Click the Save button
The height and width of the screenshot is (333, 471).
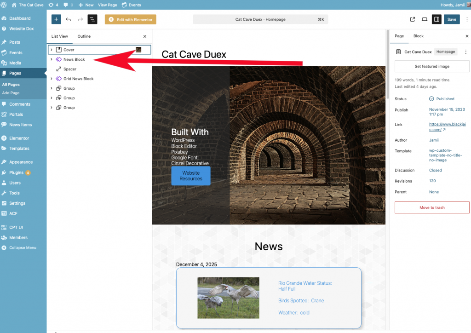click(x=452, y=19)
